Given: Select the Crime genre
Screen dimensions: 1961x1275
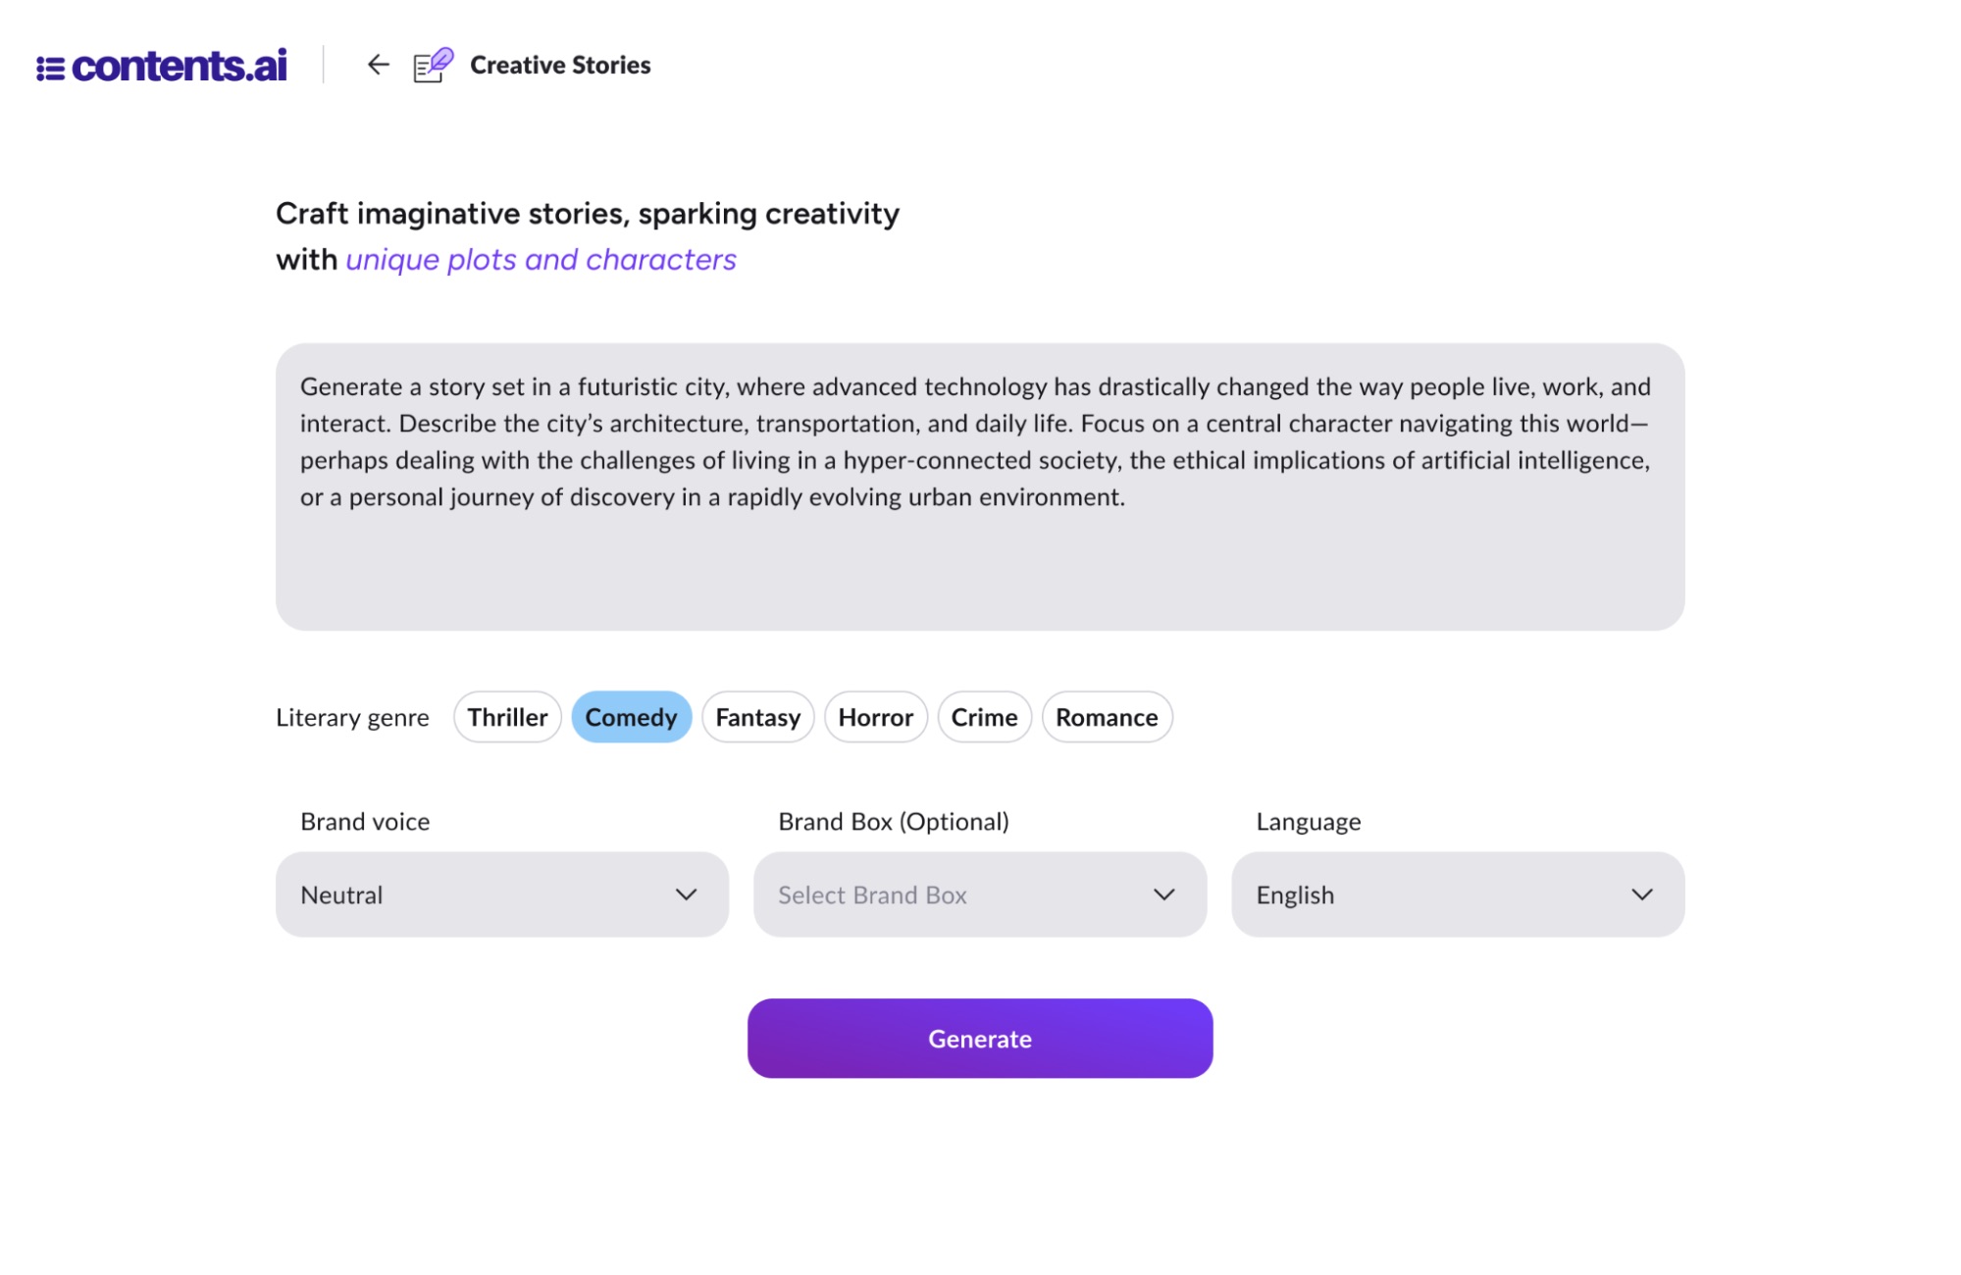Looking at the screenshot, I should pyautogui.click(x=984, y=717).
